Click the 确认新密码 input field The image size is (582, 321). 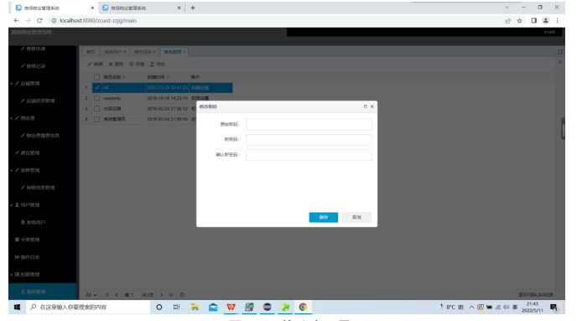pos(309,155)
